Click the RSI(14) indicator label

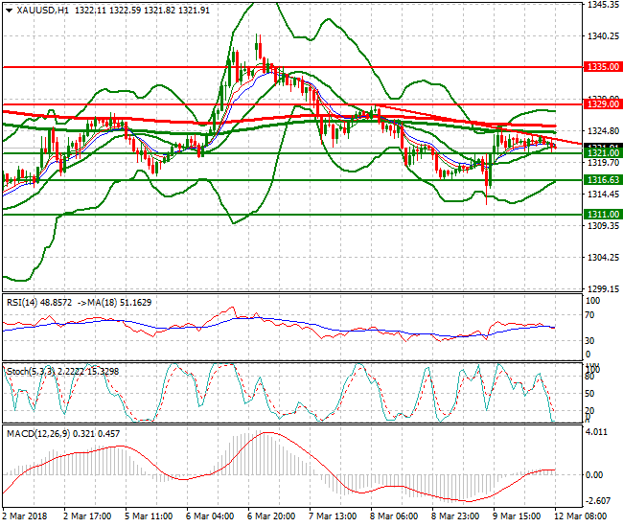[25, 302]
